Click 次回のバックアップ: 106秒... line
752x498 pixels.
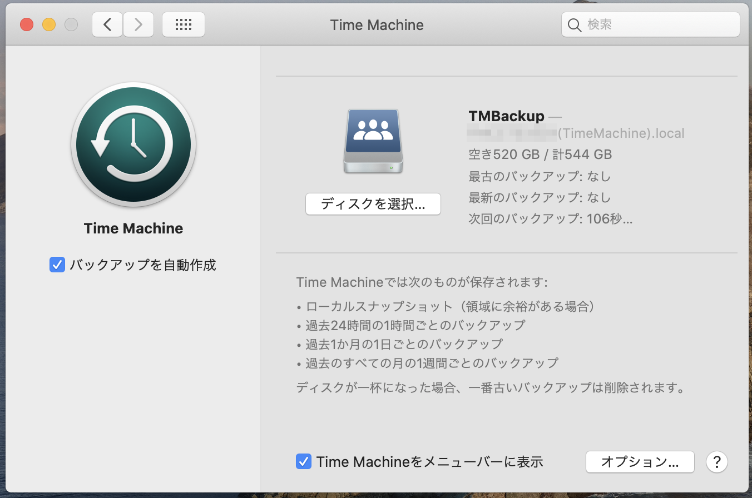pos(551,219)
